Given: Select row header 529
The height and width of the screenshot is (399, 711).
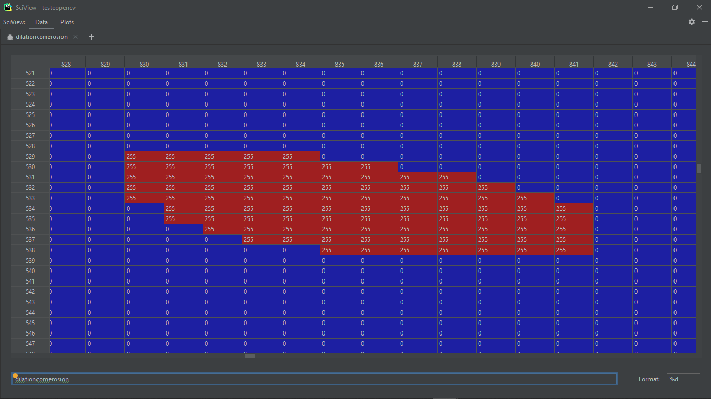Looking at the screenshot, I should pyautogui.click(x=30, y=157).
